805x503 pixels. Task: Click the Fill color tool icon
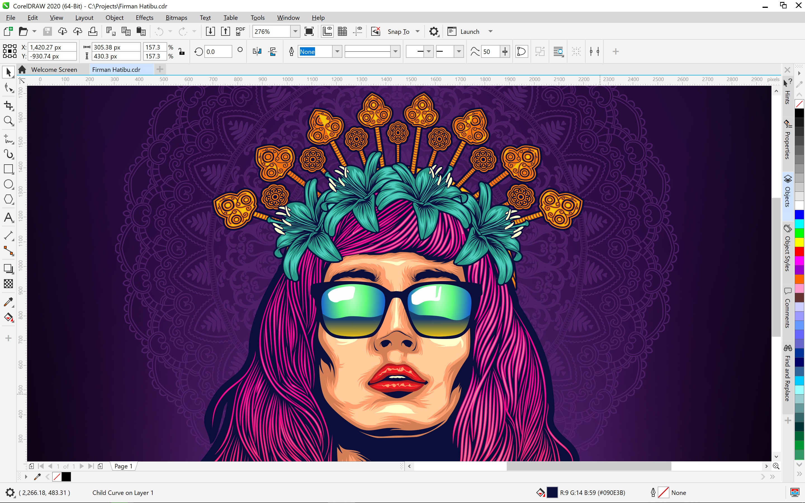coord(8,317)
